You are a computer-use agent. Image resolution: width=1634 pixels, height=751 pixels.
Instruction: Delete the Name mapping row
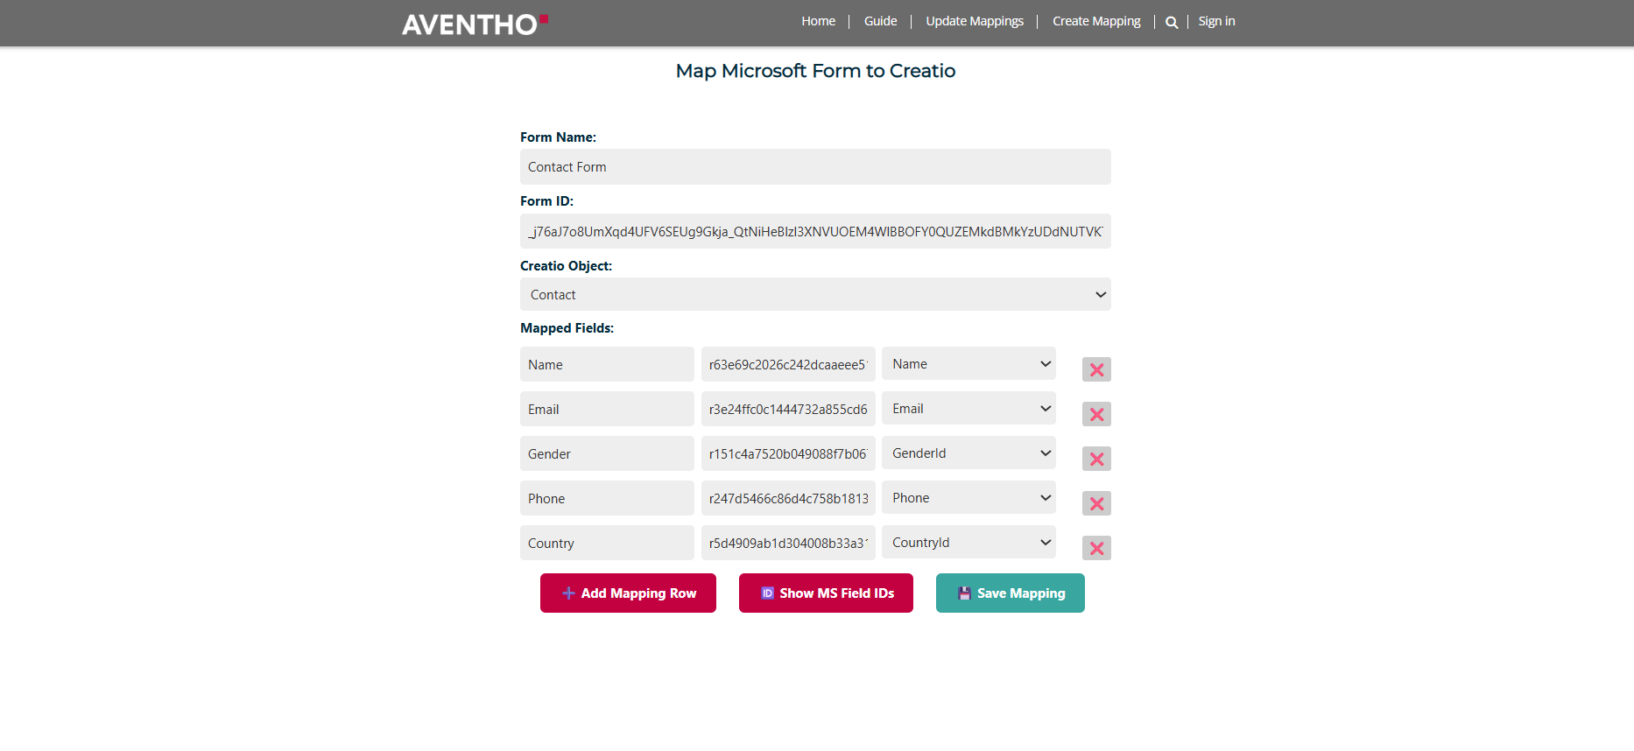click(x=1096, y=369)
